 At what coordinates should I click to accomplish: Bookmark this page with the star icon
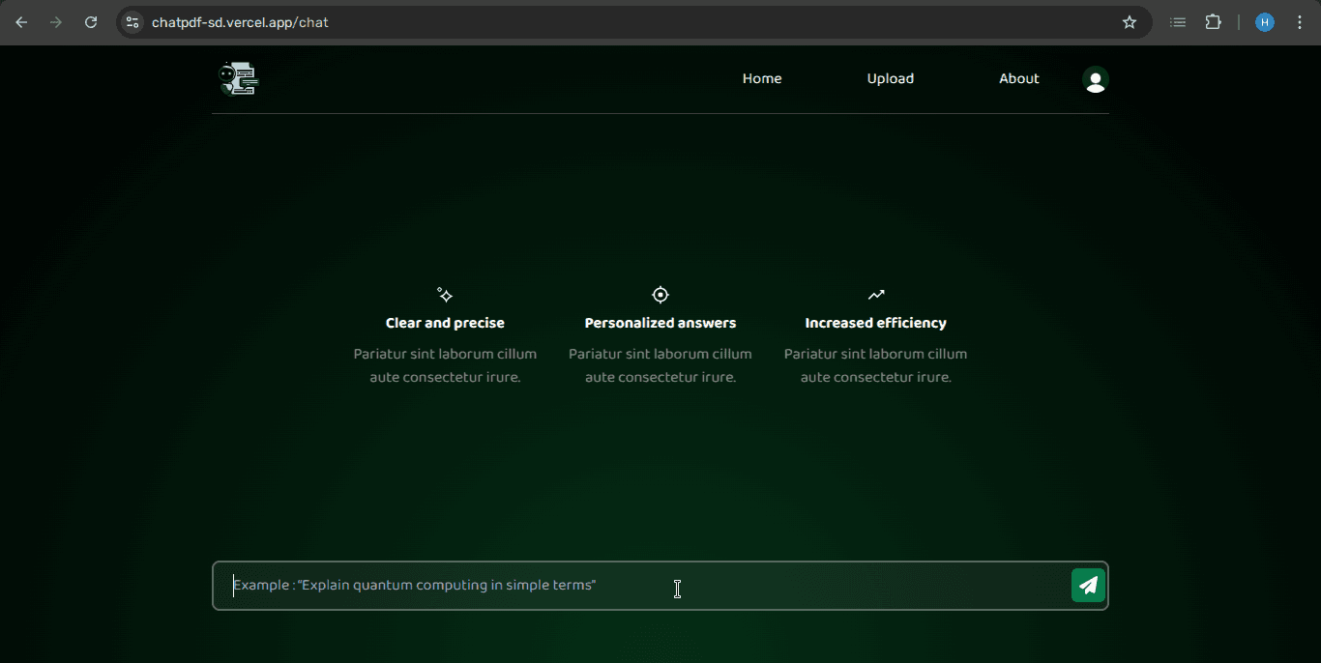coord(1129,22)
